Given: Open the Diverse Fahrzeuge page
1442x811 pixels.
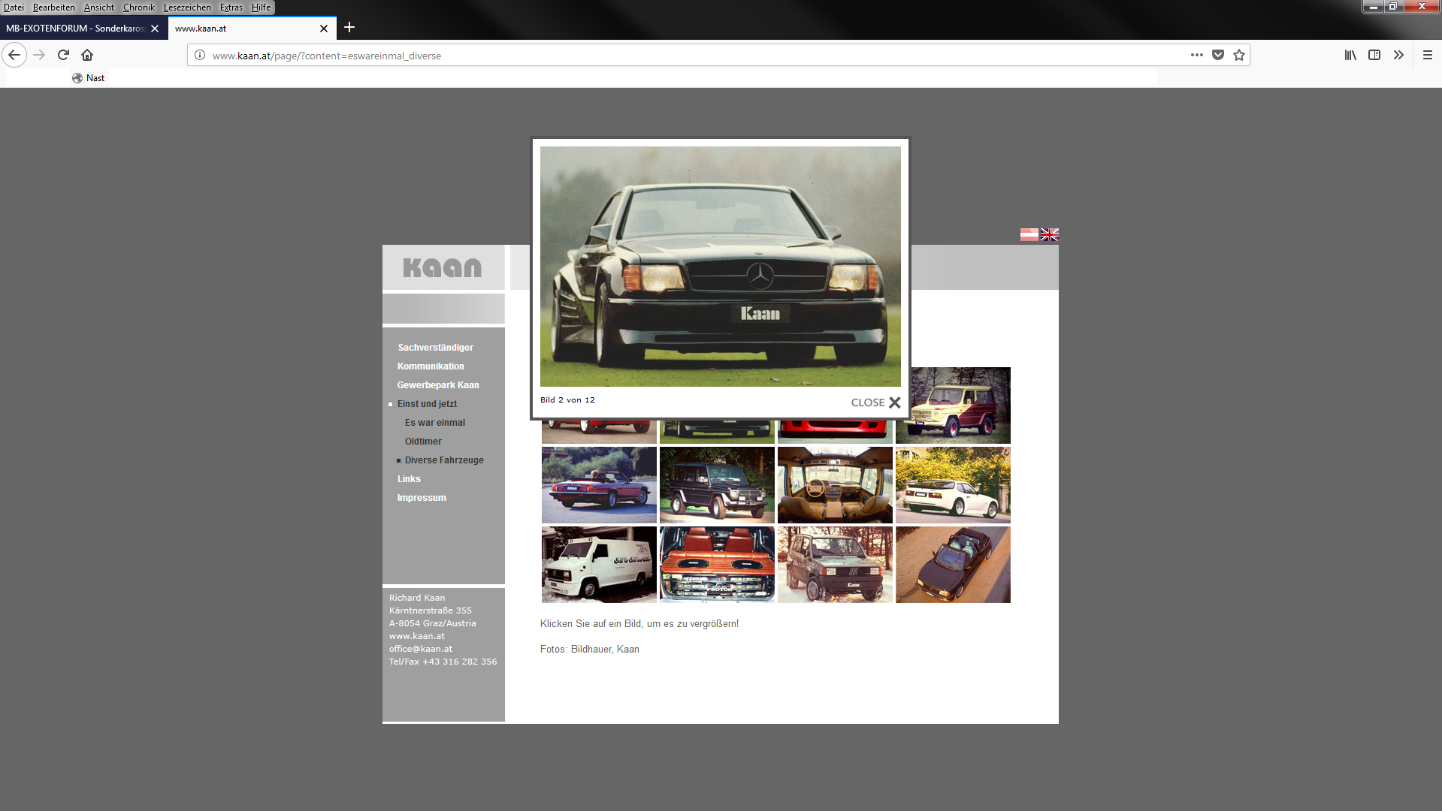Looking at the screenshot, I should coord(444,460).
